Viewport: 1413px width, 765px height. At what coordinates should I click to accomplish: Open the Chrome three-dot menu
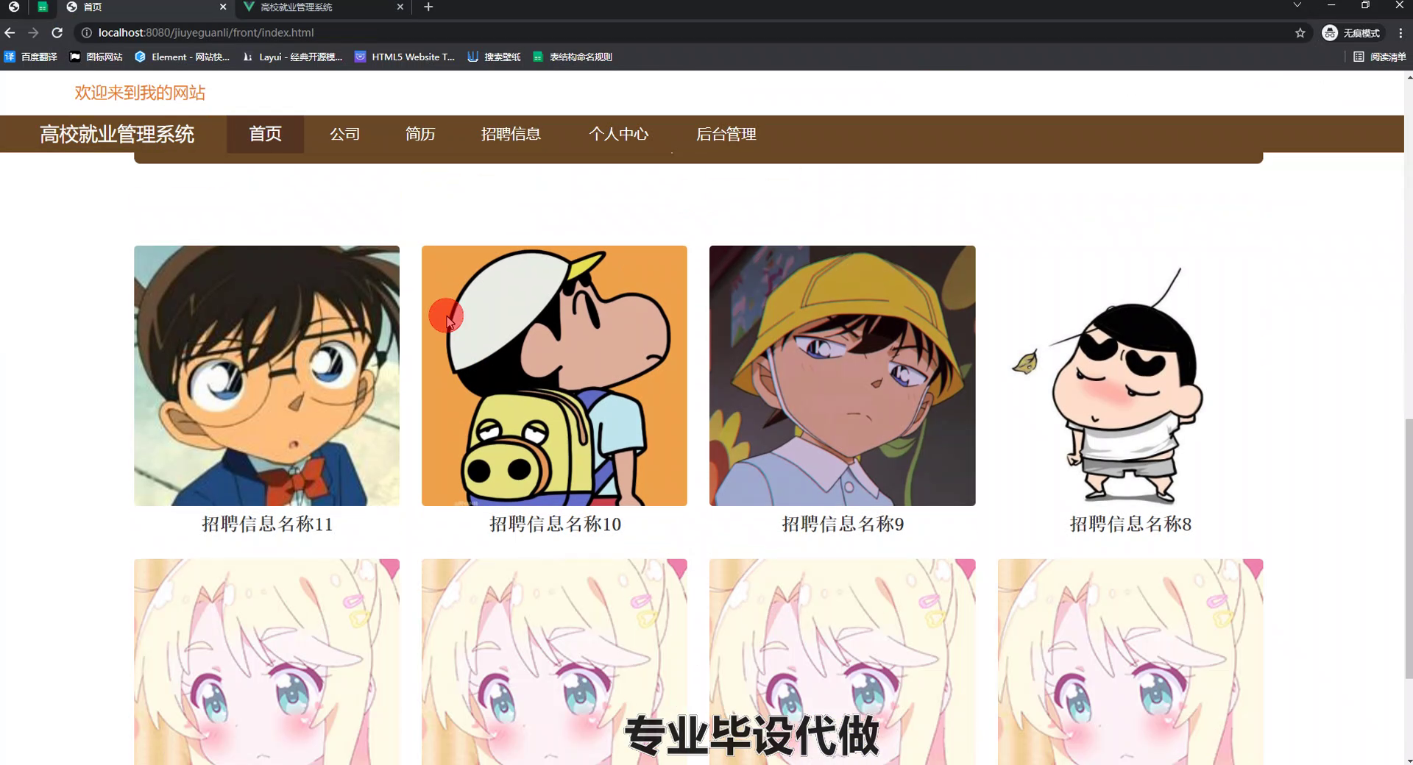click(x=1400, y=32)
